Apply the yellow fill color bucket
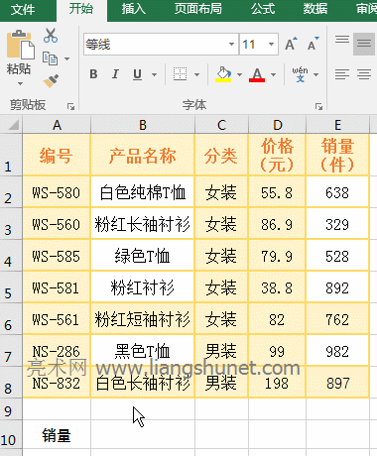377x456 pixels. (223, 74)
